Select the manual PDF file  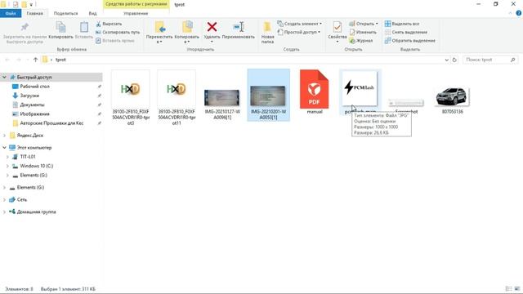(x=314, y=92)
